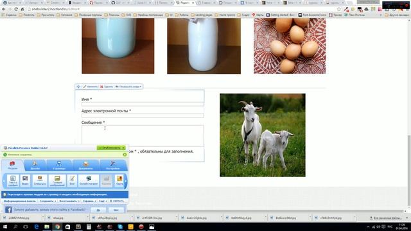411x231 pixels.
Task: Click the white milk bottle photo
Action: 204,46
